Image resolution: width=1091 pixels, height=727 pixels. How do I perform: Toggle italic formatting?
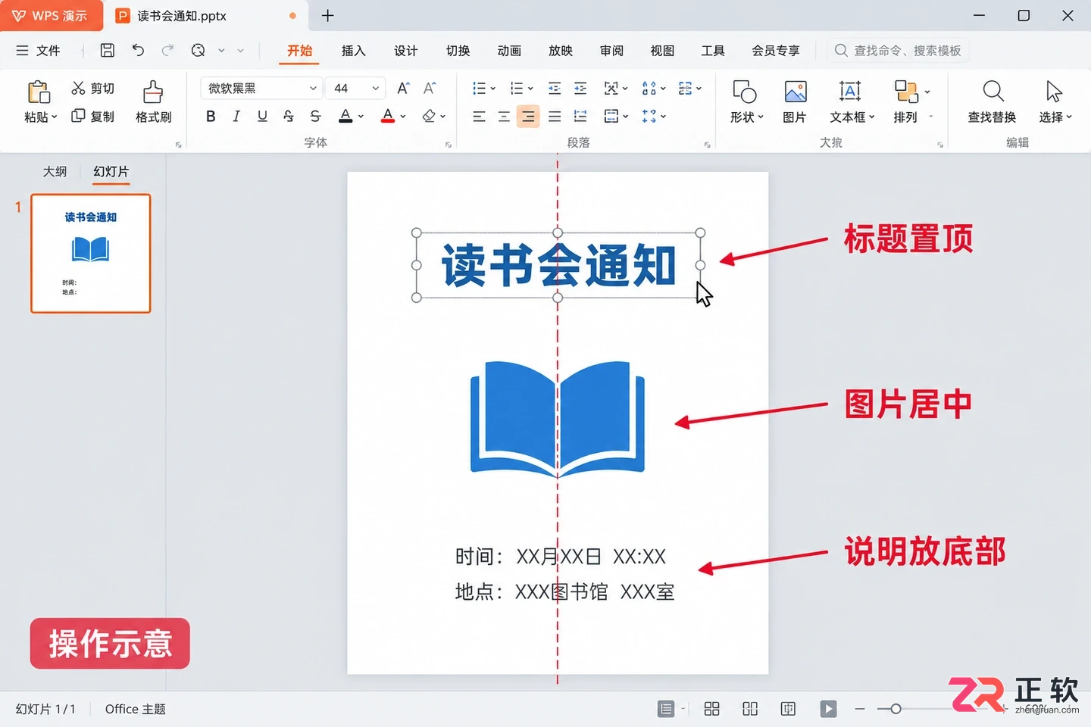(236, 116)
